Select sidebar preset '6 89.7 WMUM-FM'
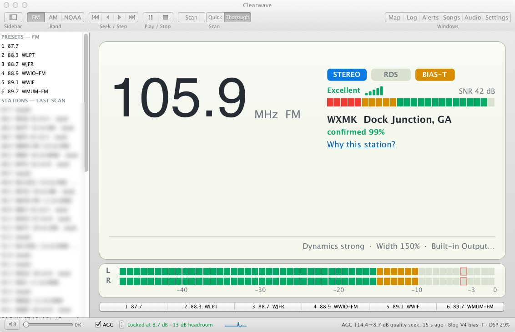This screenshot has width=515, height=332. click(42, 91)
